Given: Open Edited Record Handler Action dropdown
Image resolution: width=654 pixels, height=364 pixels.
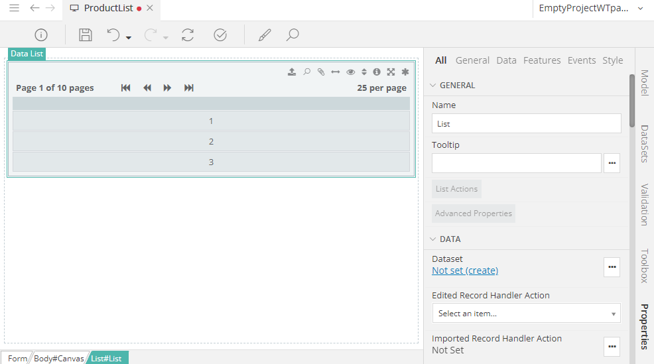Looking at the screenshot, I should pos(527,314).
